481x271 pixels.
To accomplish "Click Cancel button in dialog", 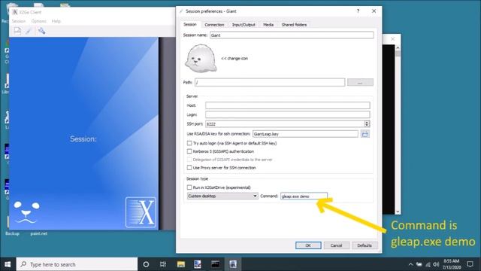I will (336, 245).
